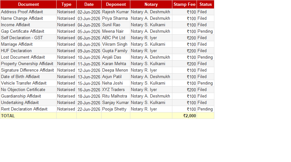This screenshot has height=162, width=291.
Task: Click Filed status in Undertaking Affidavit row
Action: [x=205, y=103]
